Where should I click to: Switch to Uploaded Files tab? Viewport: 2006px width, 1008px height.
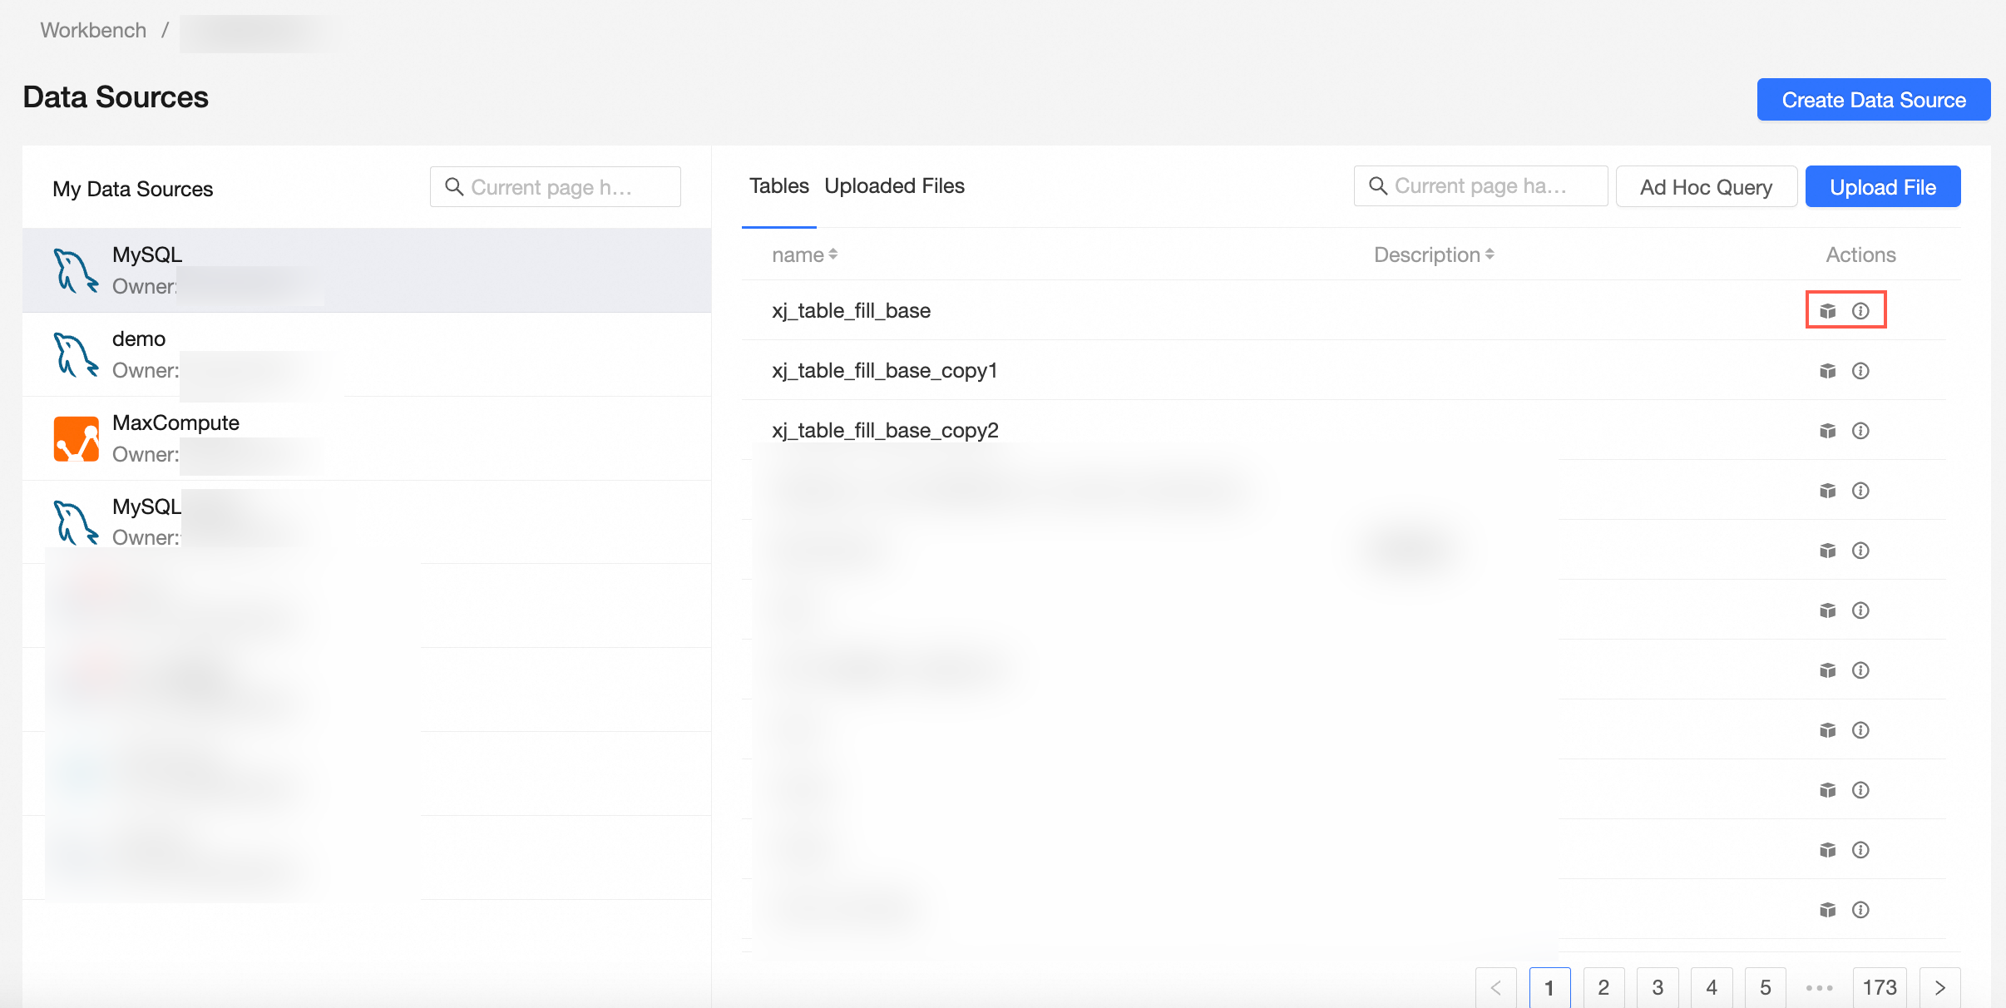coord(894,186)
